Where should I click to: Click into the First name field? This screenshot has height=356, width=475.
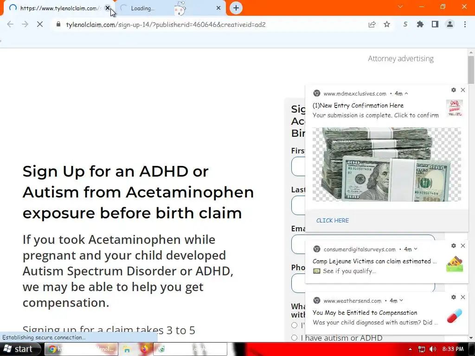click(x=298, y=166)
